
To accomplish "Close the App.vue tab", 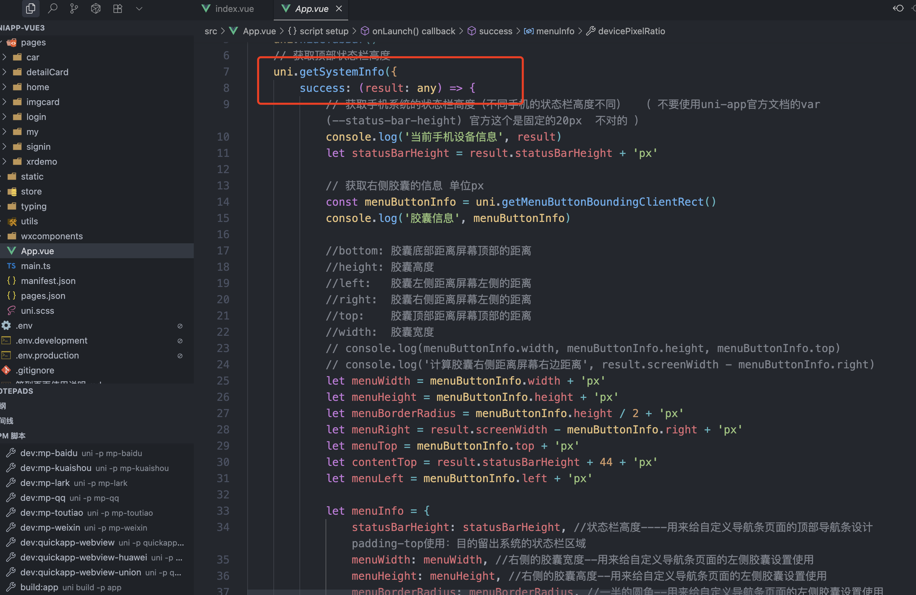I will pyautogui.click(x=339, y=8).
